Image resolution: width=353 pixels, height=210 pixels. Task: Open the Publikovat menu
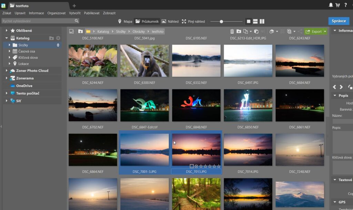click(x=92, y=13)
